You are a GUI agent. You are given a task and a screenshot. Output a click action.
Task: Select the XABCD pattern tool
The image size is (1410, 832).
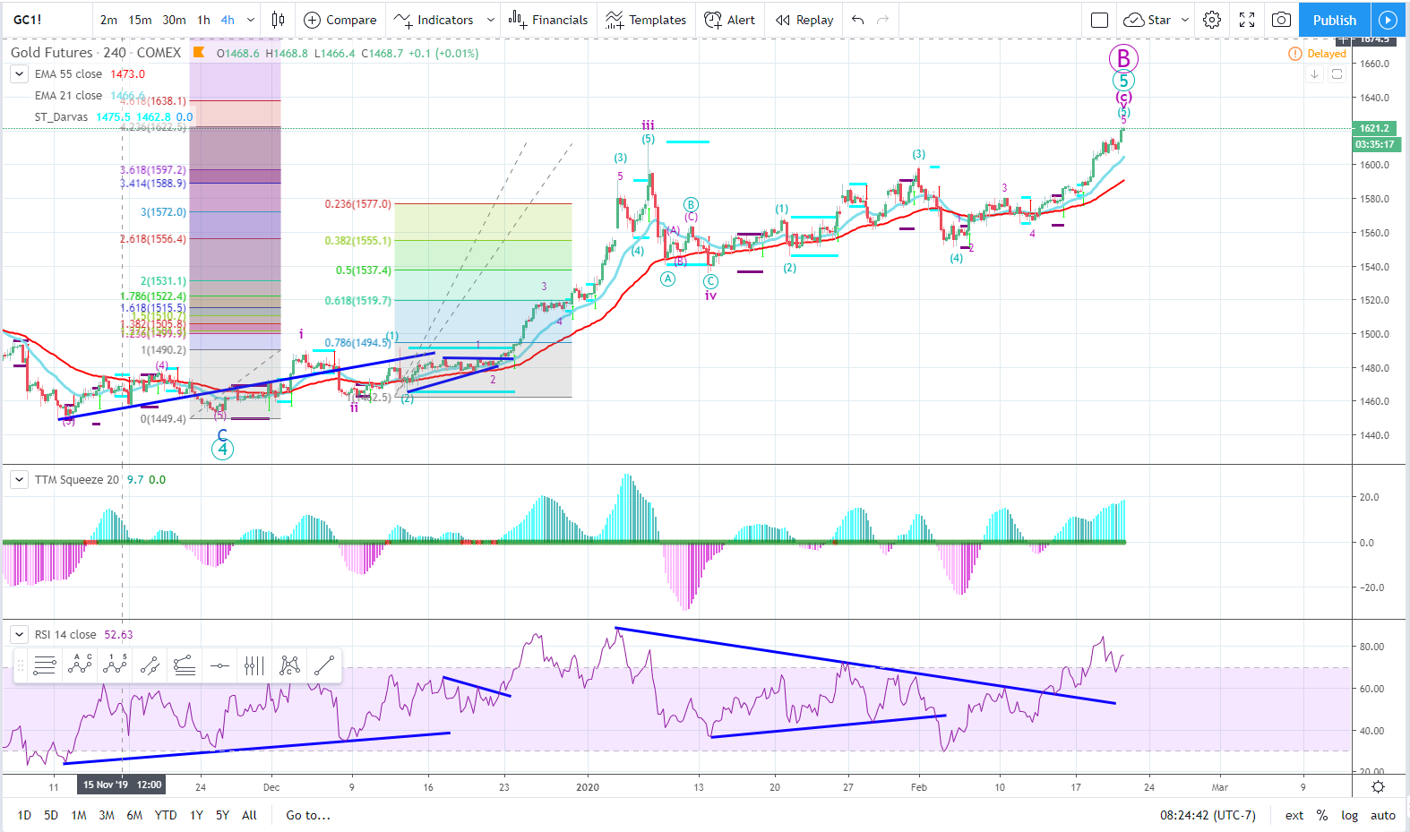pyautogui.click(x=289, y=665)
